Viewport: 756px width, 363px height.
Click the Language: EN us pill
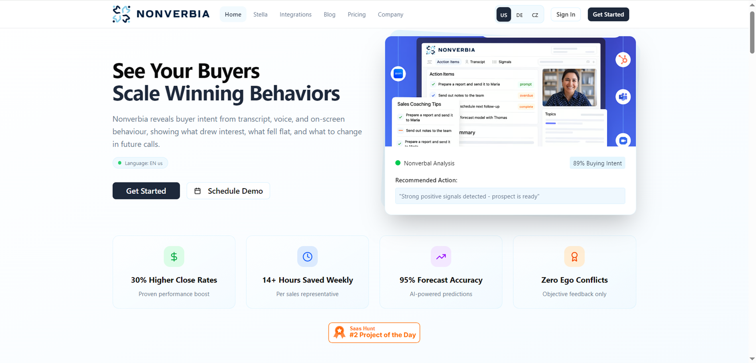coord(140,163)
